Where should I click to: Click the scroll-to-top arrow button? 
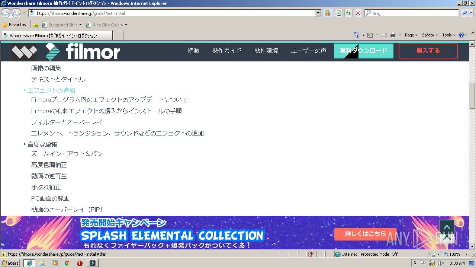[x=447, y=227]
